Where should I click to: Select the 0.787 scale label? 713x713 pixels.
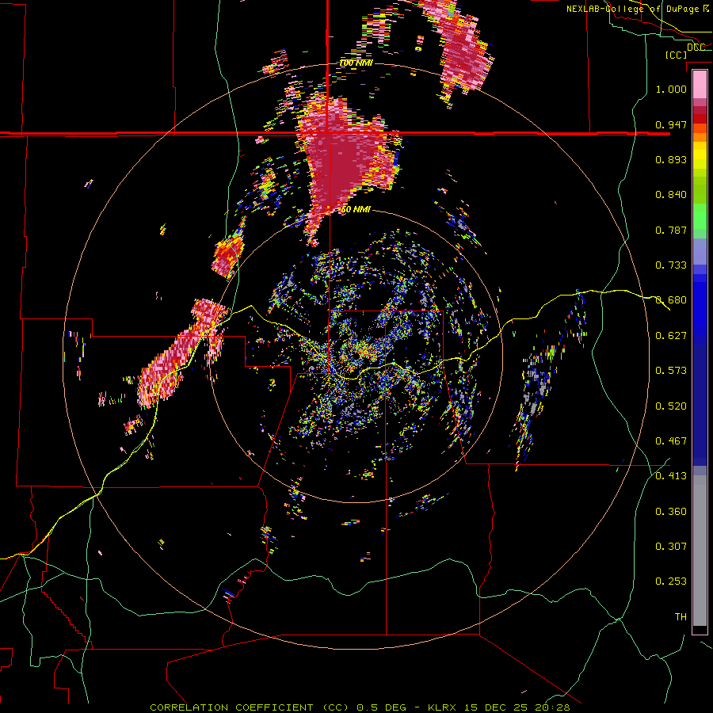coord(671,230)
